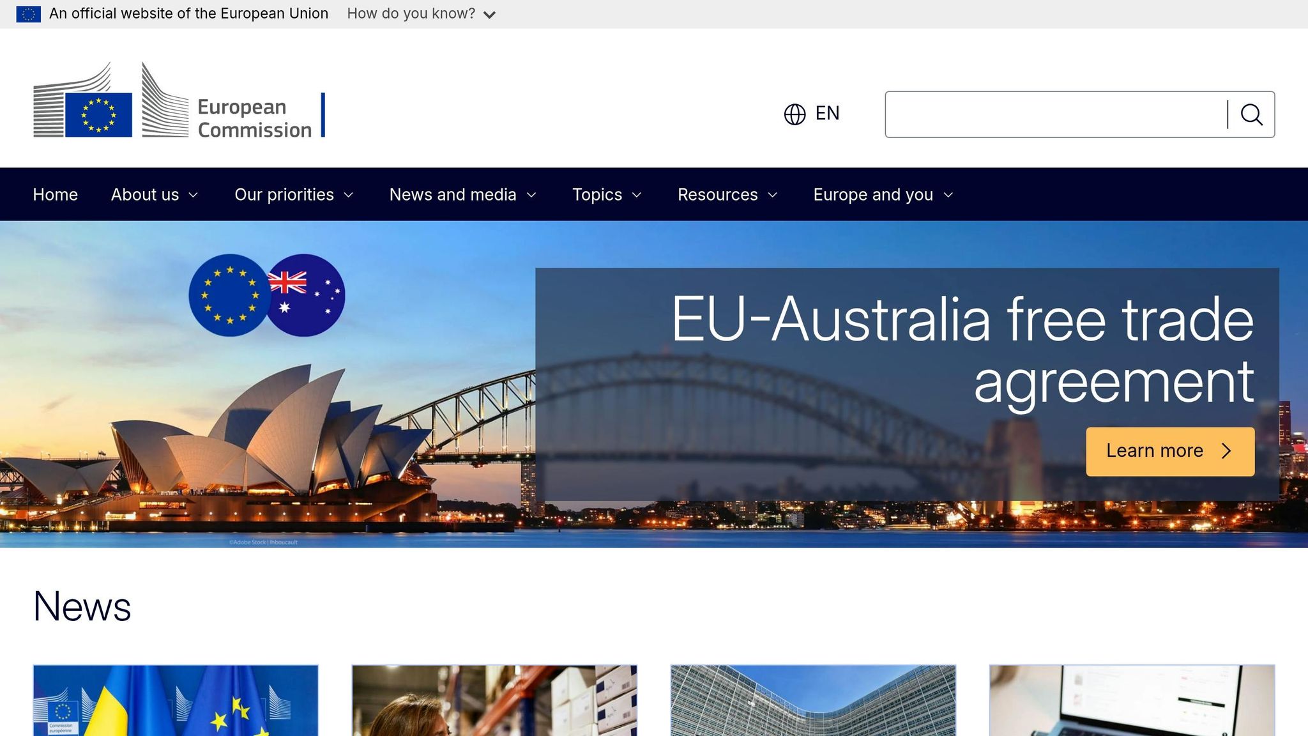Click the European Commission logo
The height and width of the screenshot is (736, 1308).
point(172,100)
